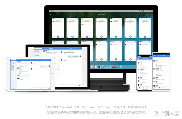
Task: Click the keyboard icon in Tom's chat card
Action: (63, 37)
